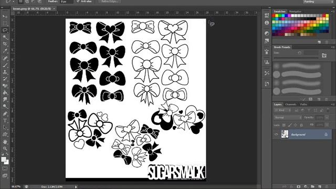
Task: Pick the red swatch in Swatches panel
Action: [274, 15]
